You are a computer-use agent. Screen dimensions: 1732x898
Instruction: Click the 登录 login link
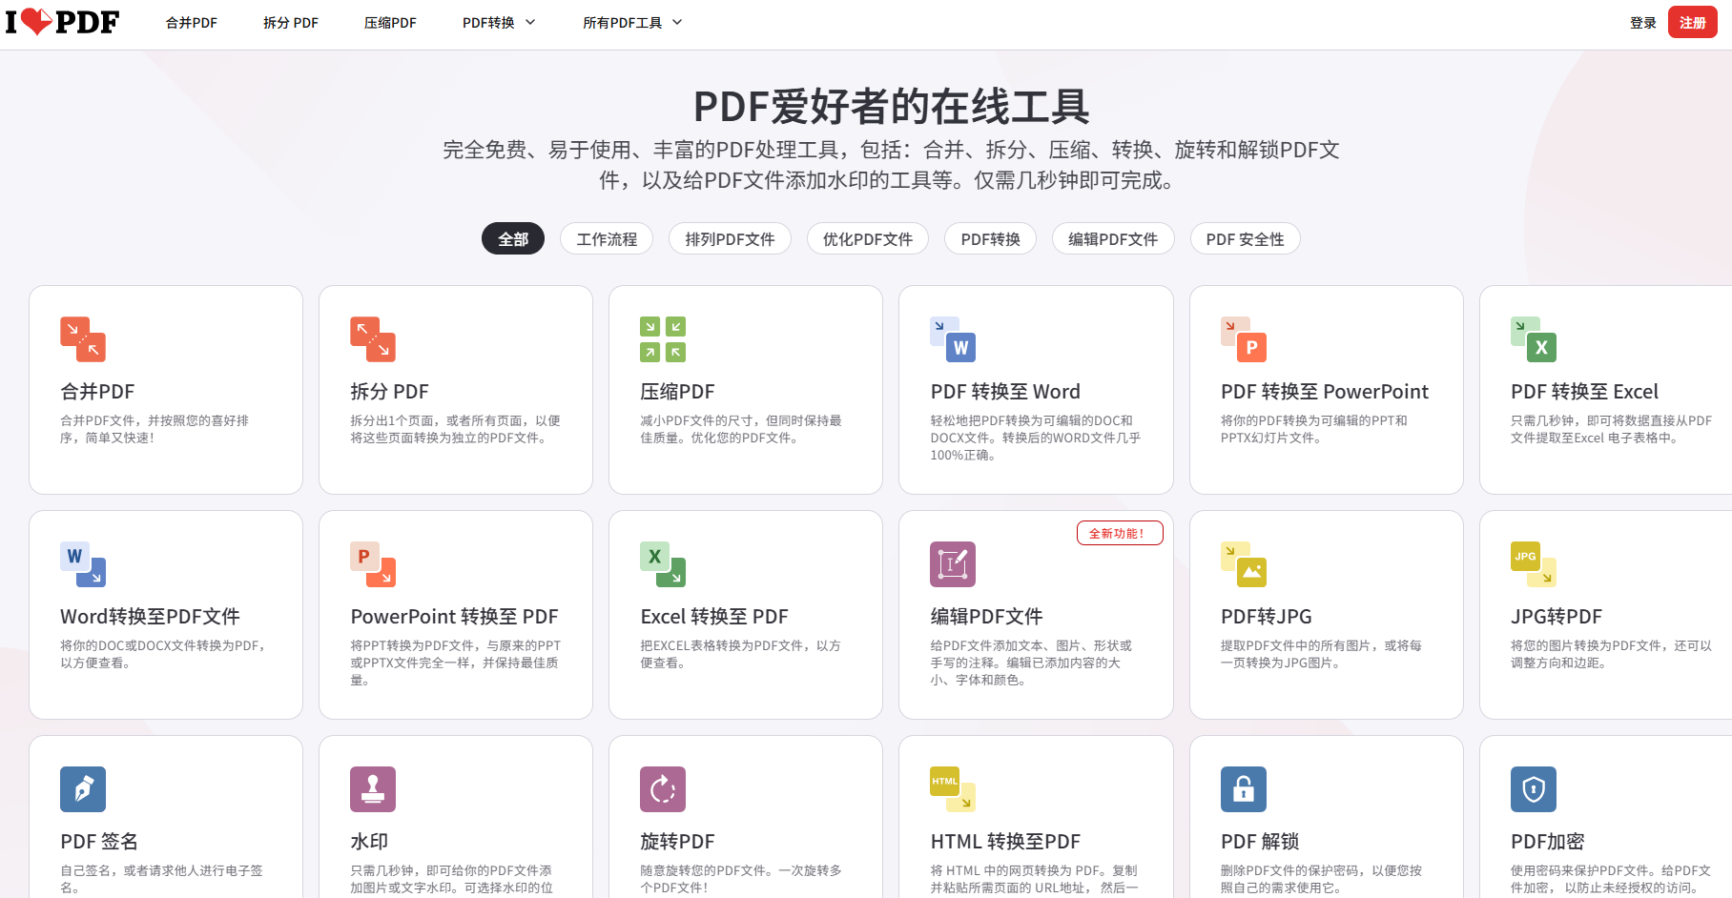(1642, 23)
